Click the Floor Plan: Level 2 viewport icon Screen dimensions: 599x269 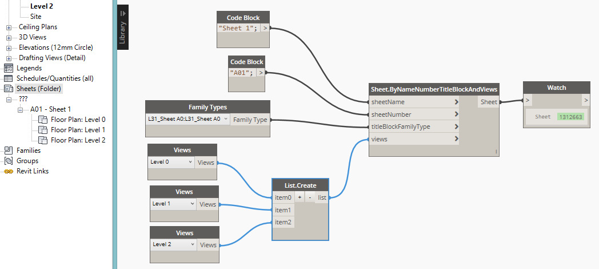point(43,140)
